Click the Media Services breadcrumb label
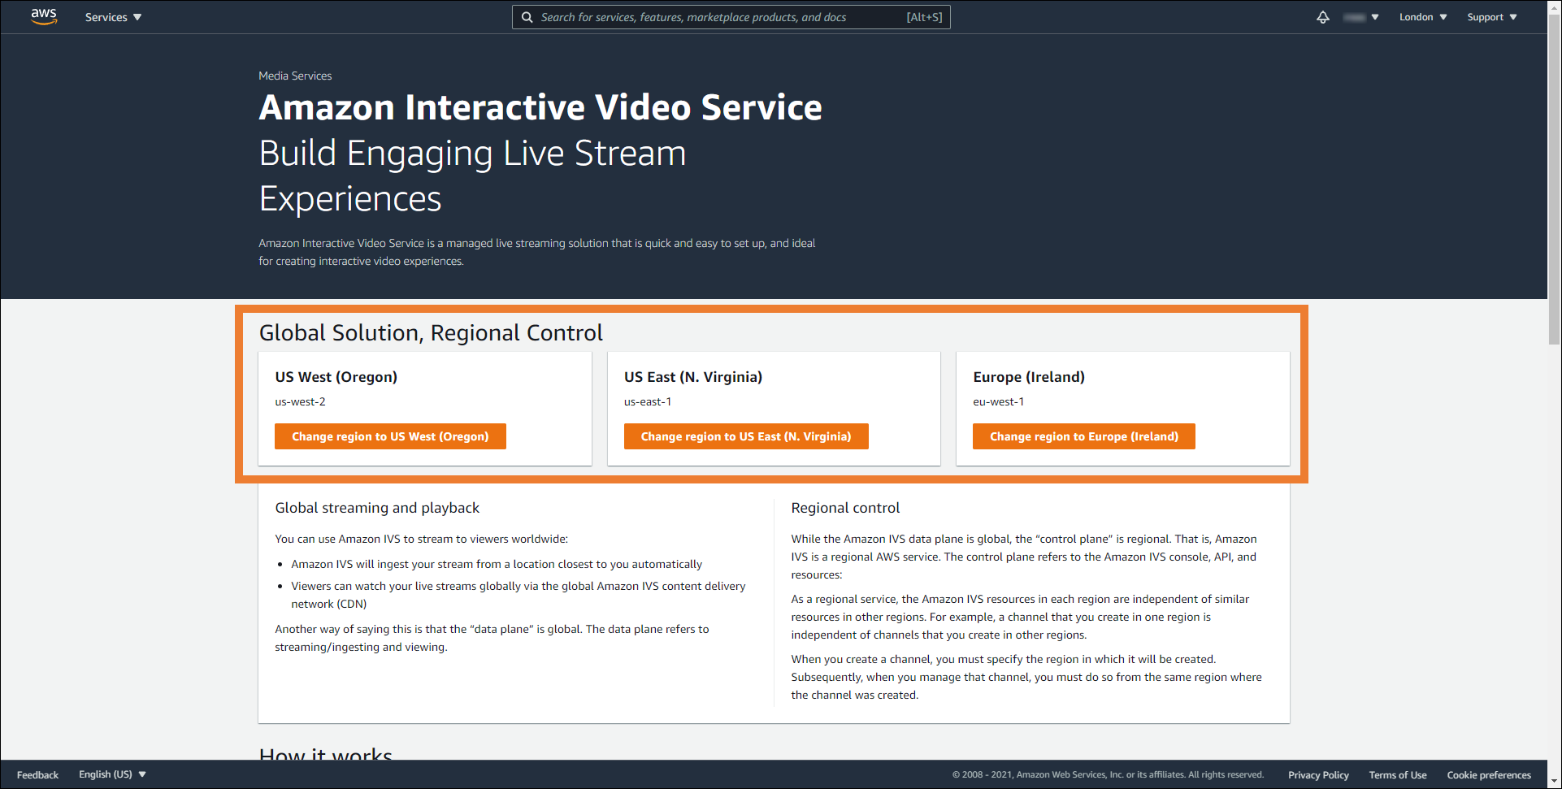 [295, 76]
